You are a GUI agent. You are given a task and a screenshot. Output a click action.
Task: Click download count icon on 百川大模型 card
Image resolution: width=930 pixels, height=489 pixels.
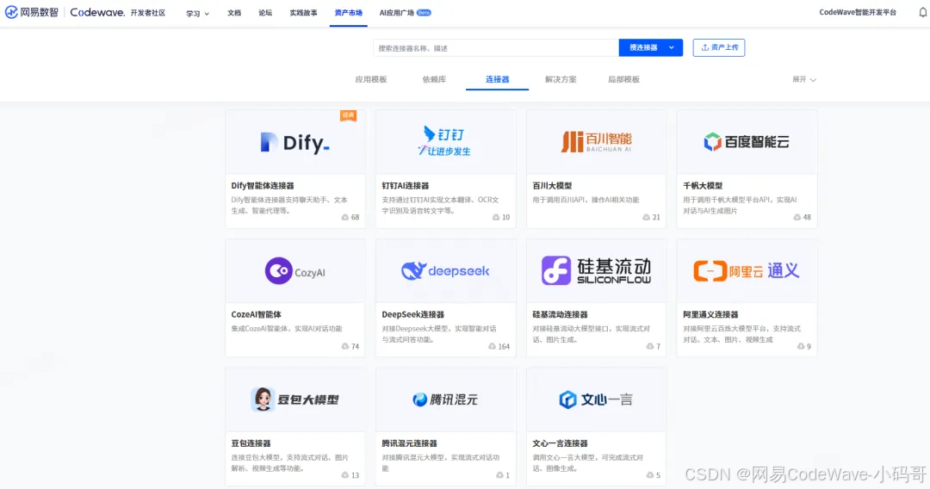(647, 218)
